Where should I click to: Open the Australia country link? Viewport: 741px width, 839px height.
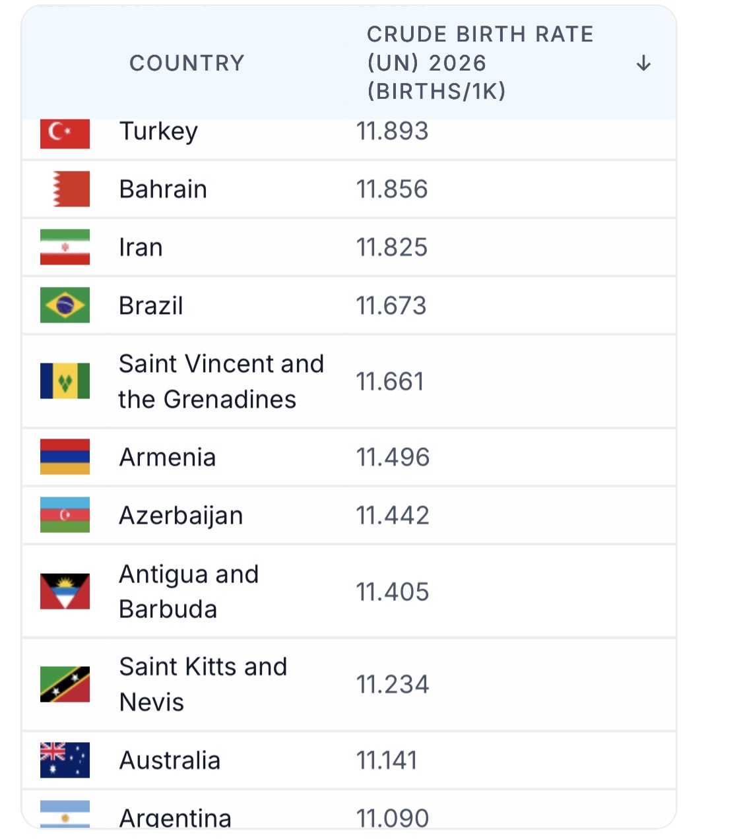click(x=170, y=761)
